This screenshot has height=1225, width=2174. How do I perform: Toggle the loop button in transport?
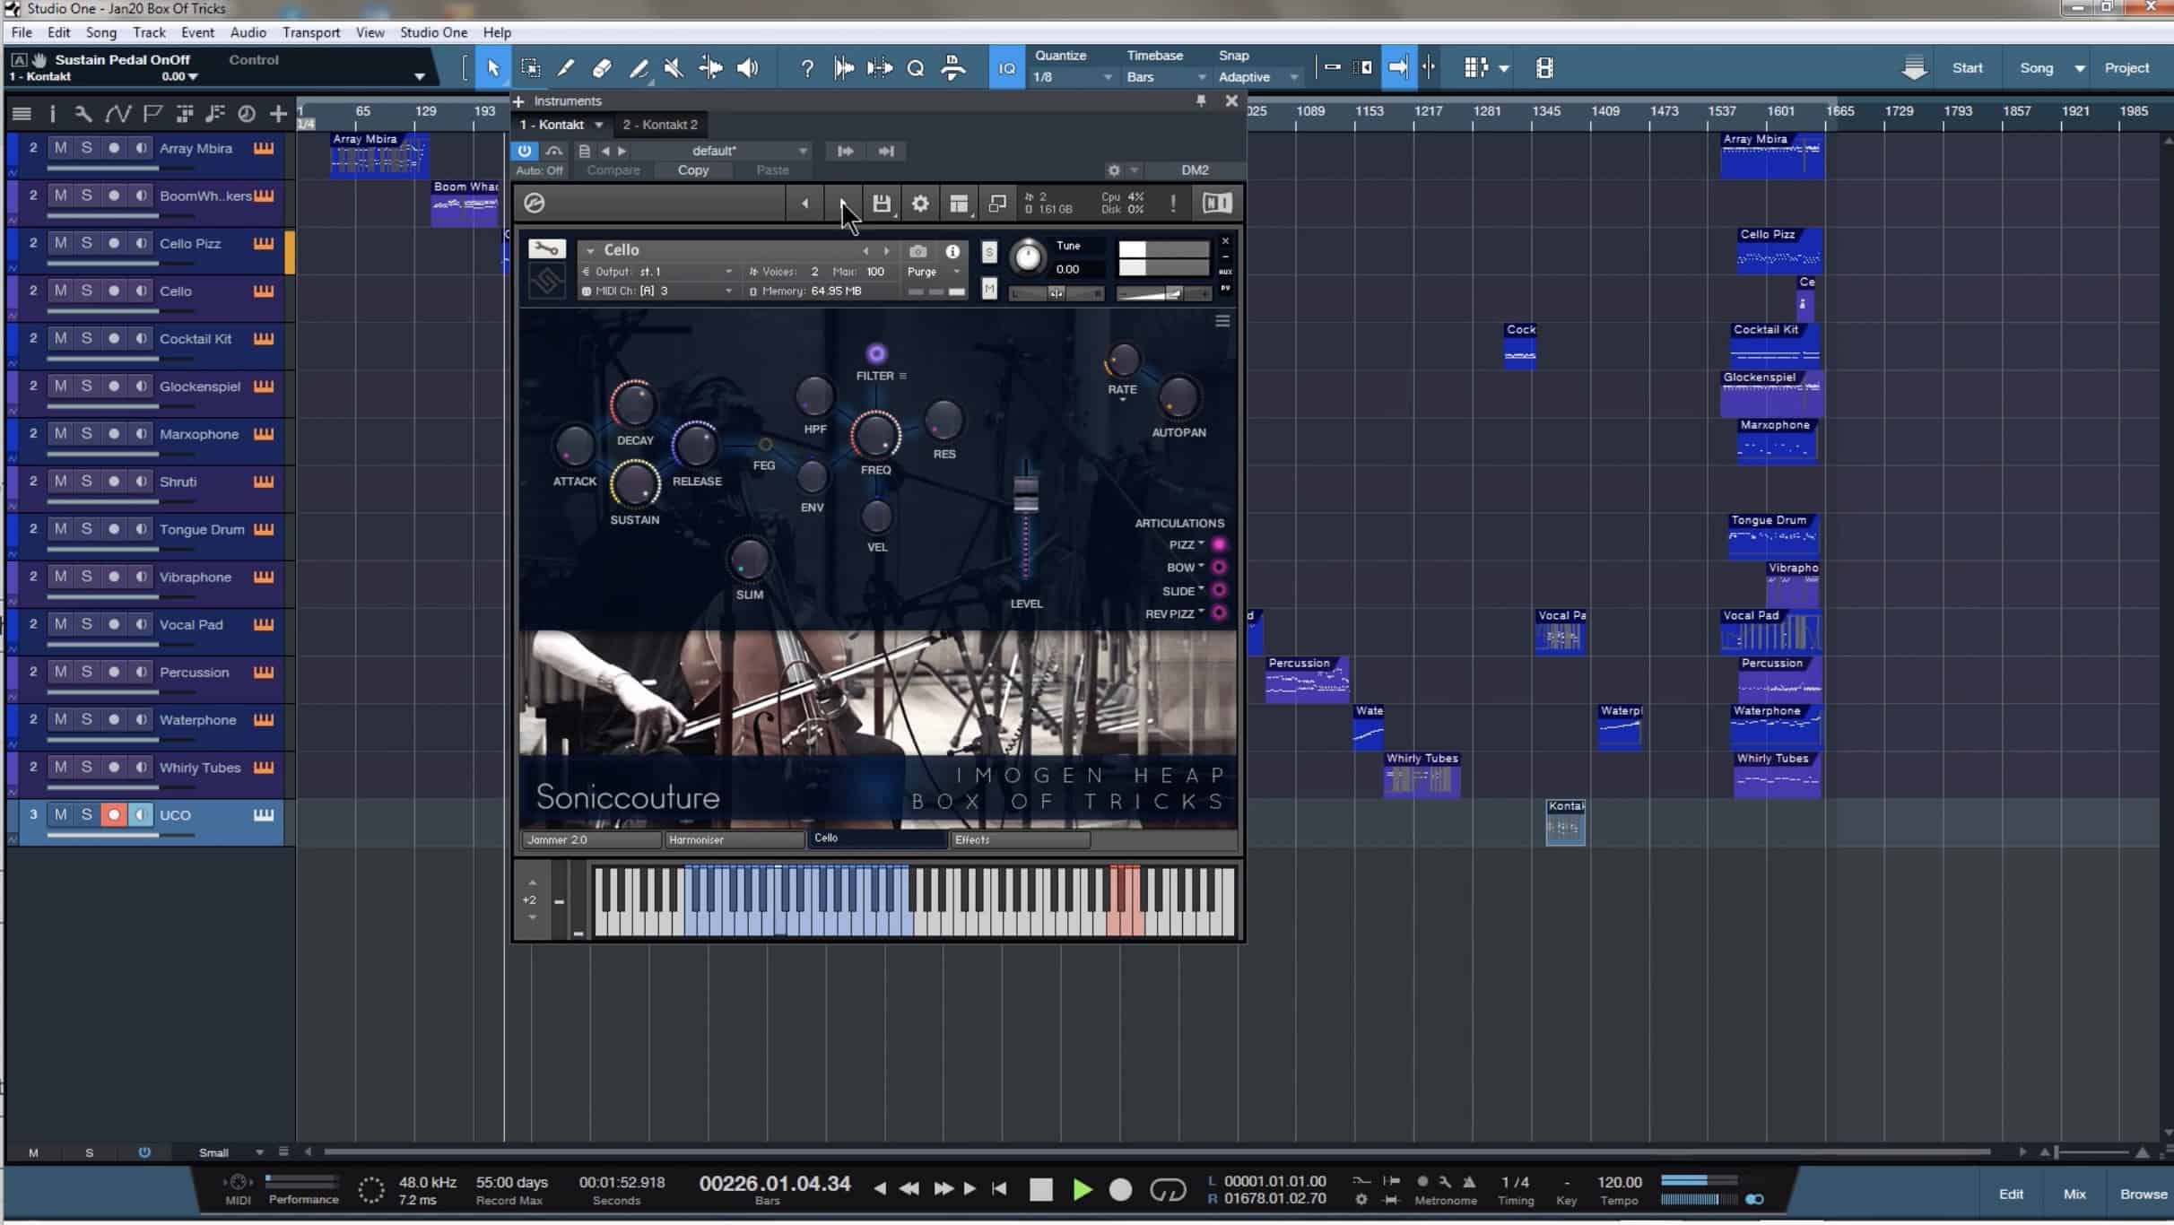1168,1190
